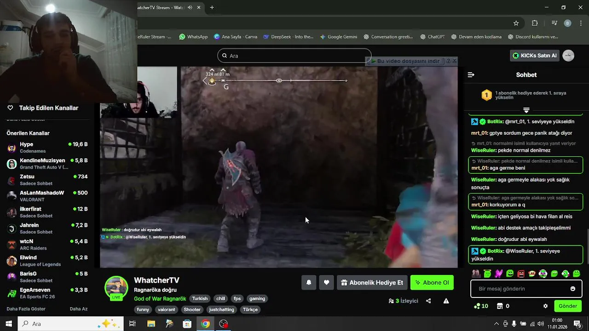Select the pink X emote
Screen dimensions: 589x331
[499, 274]
